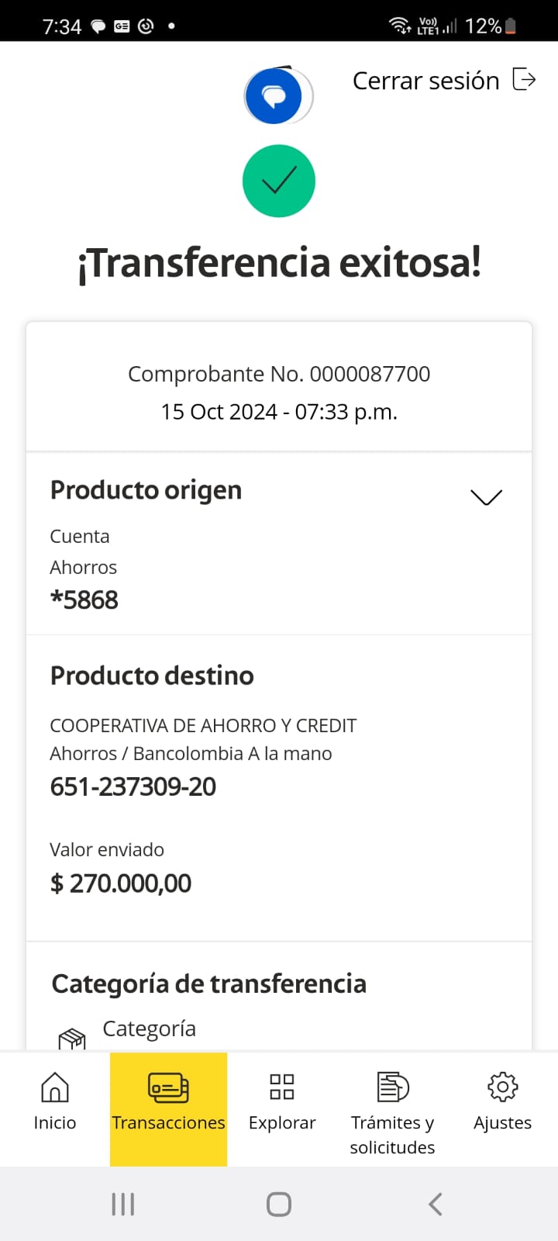
Task: Tap the Categoría box icon
Action: [72, 1038]
